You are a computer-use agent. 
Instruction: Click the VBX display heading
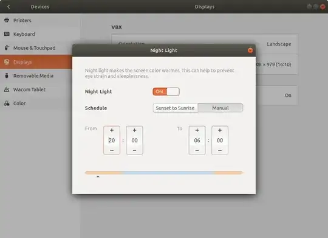coord(117,27)
